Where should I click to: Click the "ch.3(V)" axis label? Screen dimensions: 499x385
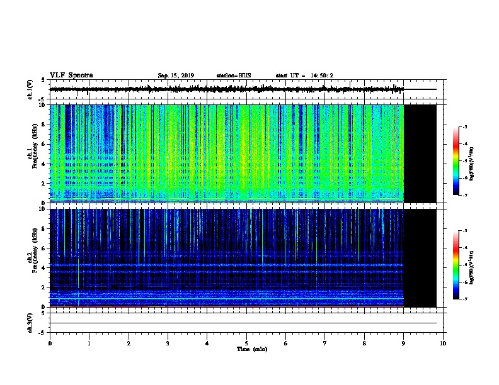pyautogui.click(x=30, y=323)
